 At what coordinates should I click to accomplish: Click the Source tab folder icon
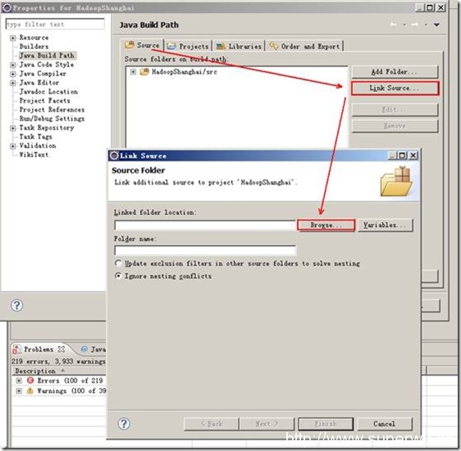coord(129,45)
